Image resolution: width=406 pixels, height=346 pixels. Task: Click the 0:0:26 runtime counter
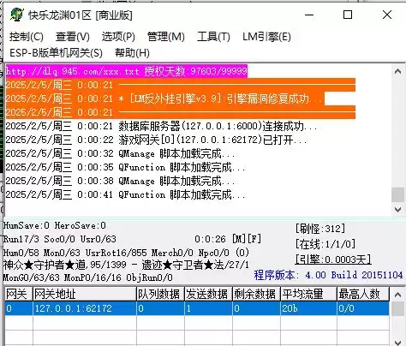point(210,239)
